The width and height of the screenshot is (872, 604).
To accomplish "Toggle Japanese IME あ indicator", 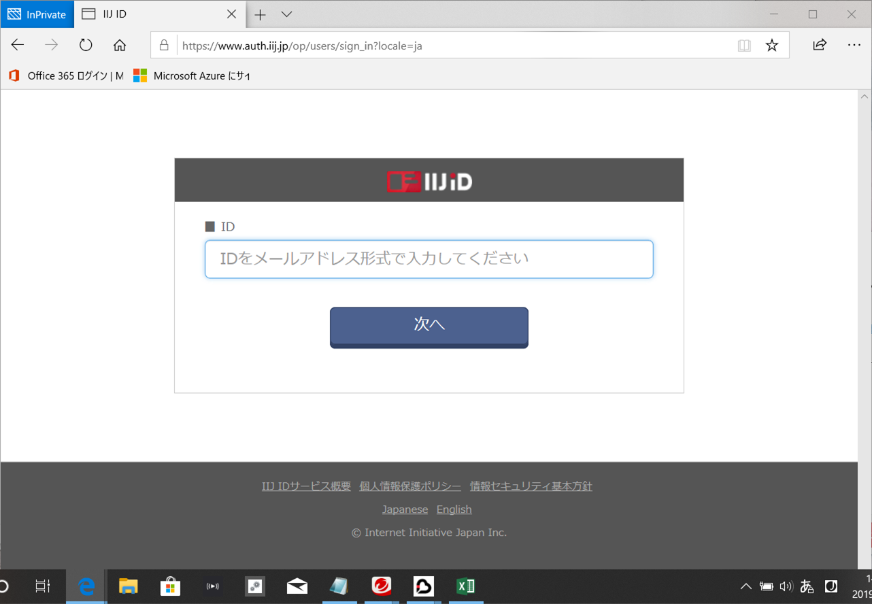I will (807, 586).
